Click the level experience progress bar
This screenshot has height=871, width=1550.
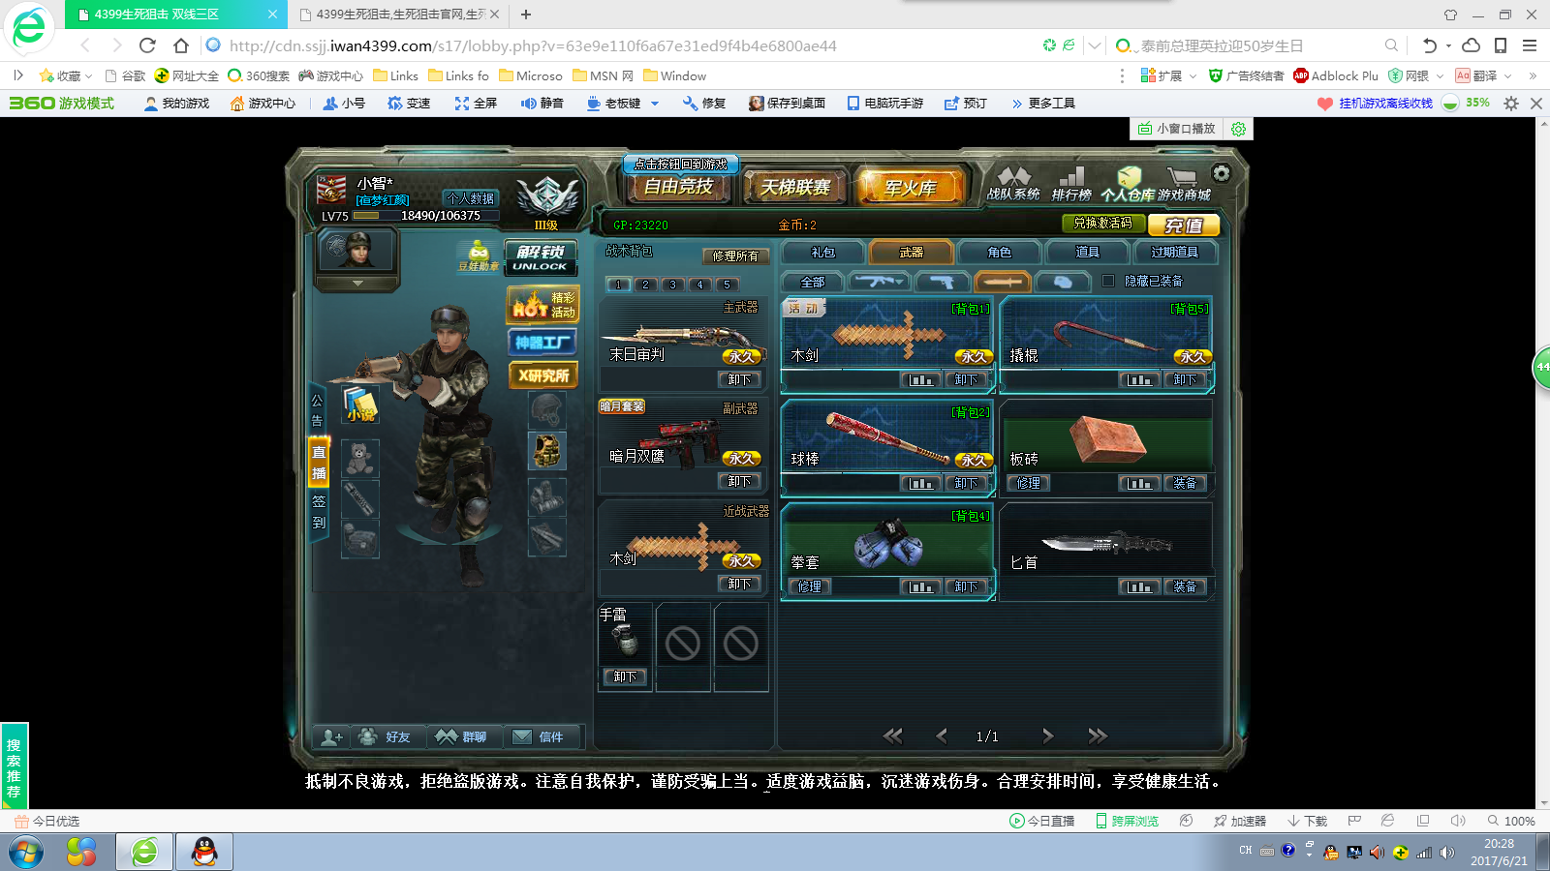pyautogui.click(x=426, y=216)
